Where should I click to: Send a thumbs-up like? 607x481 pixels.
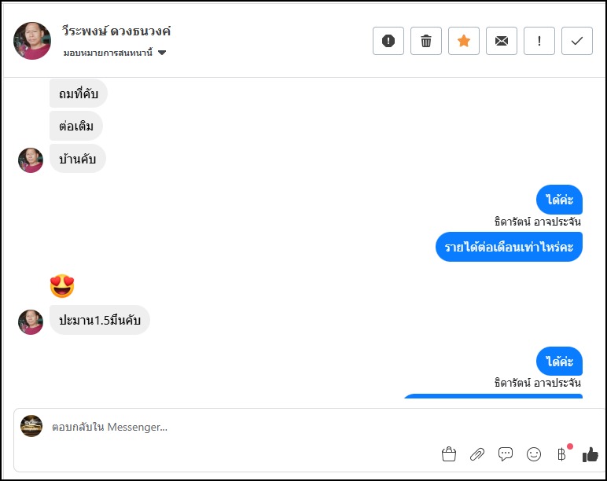(x=590, y=454)
